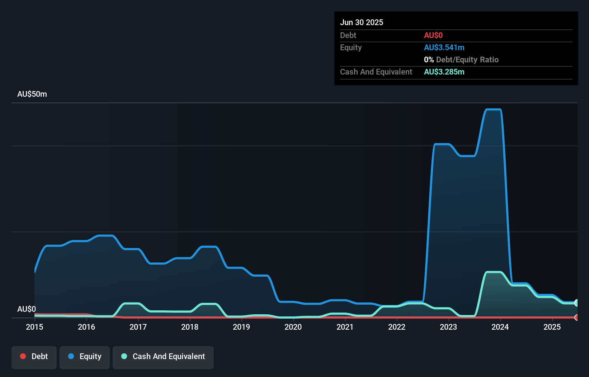This screenshot has height=377, width=589.
Task: Click the blue Equity legend dot
Action: 71,356
